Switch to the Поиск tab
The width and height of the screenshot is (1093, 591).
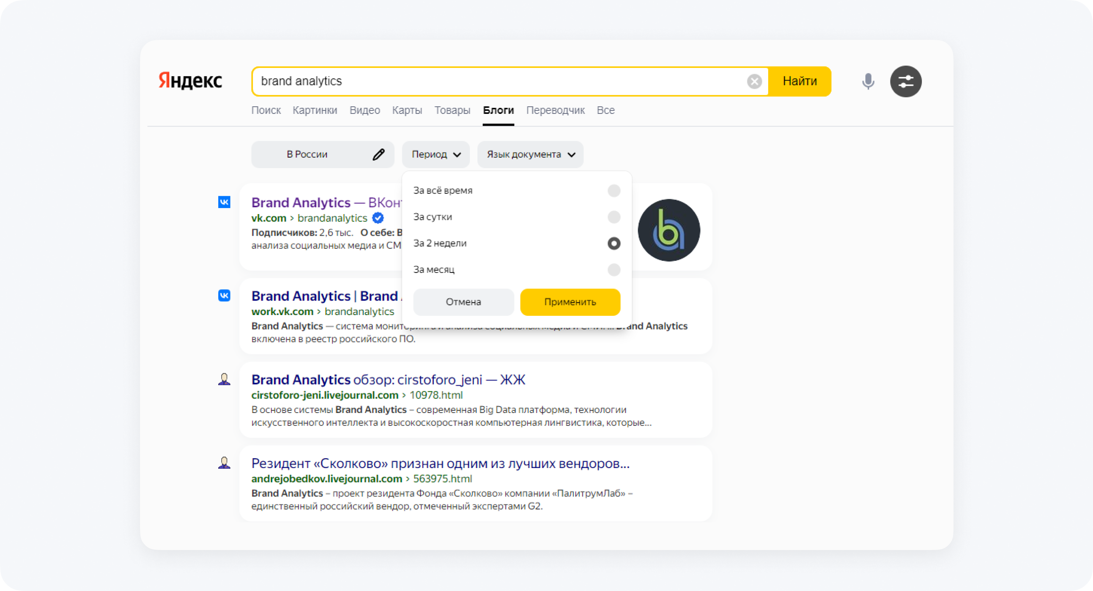[x=266, y=110]
